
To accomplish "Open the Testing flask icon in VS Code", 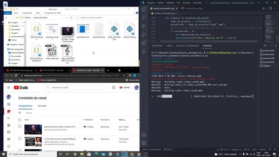I will (144, 51).
